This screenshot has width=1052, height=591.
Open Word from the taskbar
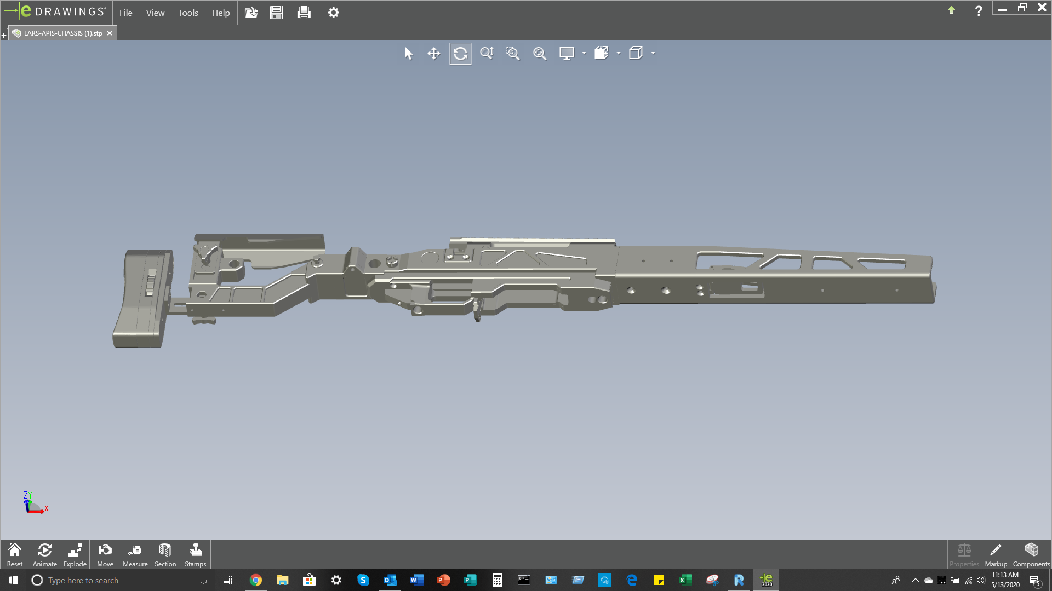(x=417, y=580)
